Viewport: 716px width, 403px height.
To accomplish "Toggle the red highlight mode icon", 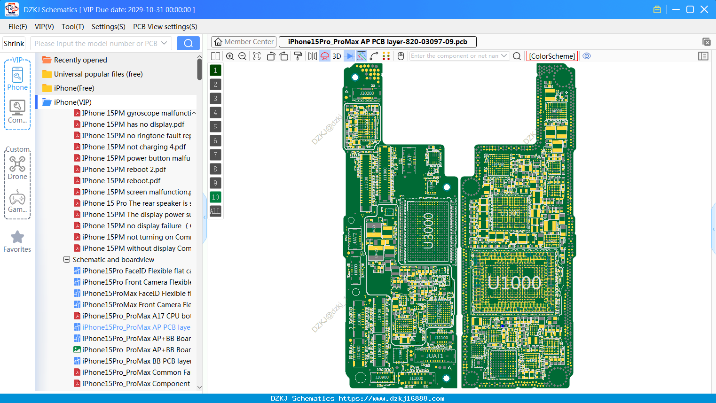I will (325, 56).
